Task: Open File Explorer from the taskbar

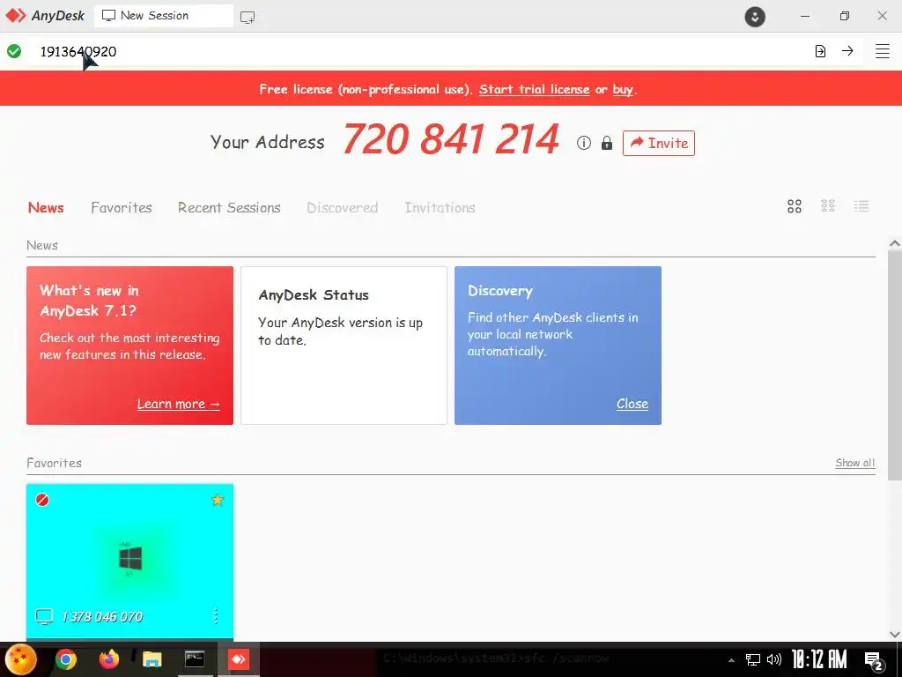Action: [x=152, y=659]
